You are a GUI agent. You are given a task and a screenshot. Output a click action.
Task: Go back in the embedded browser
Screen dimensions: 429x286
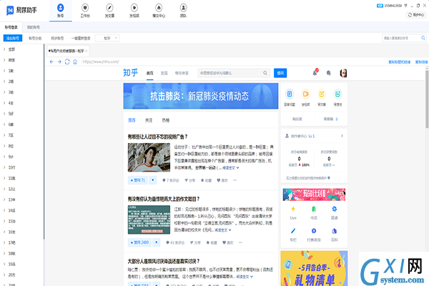(51, 62)
